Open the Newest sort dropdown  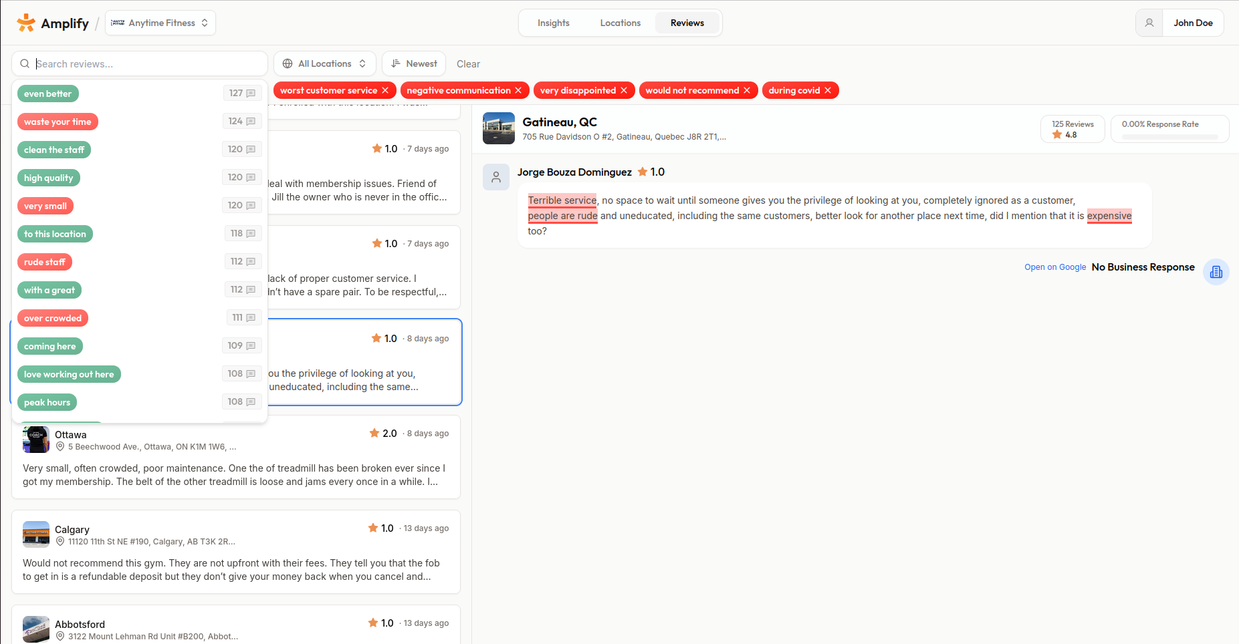[x=414, y=63]
